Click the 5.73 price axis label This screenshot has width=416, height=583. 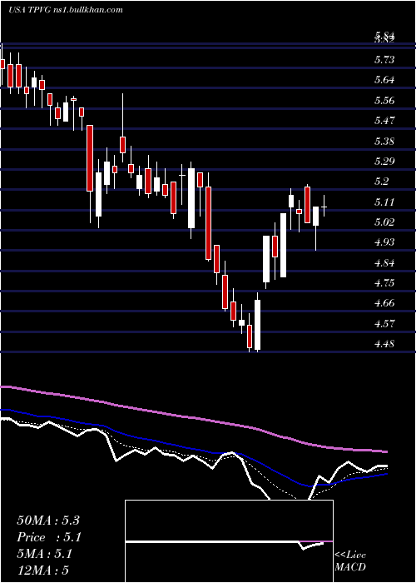(384, 60)
